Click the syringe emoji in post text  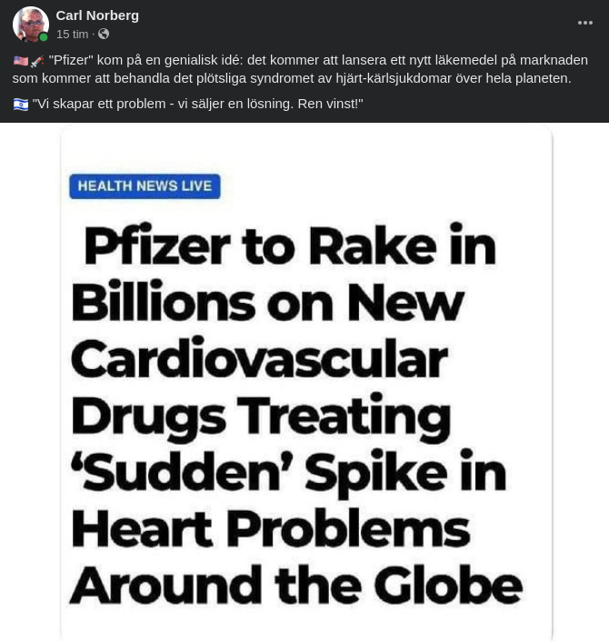(37, 60)
